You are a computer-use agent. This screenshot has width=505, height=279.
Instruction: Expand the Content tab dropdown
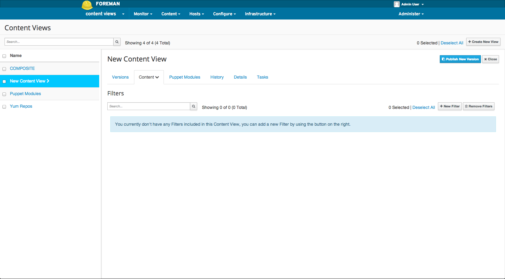(x=149, y=77)
